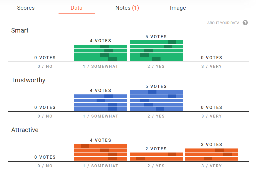Viewport: 256px width, 170px height.
Task: Click the ABOUT YOUR DATA link
Action: [x=223, y=23]
